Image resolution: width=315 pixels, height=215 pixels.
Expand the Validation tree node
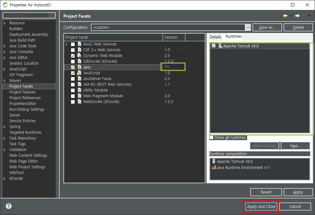point(4,150)
